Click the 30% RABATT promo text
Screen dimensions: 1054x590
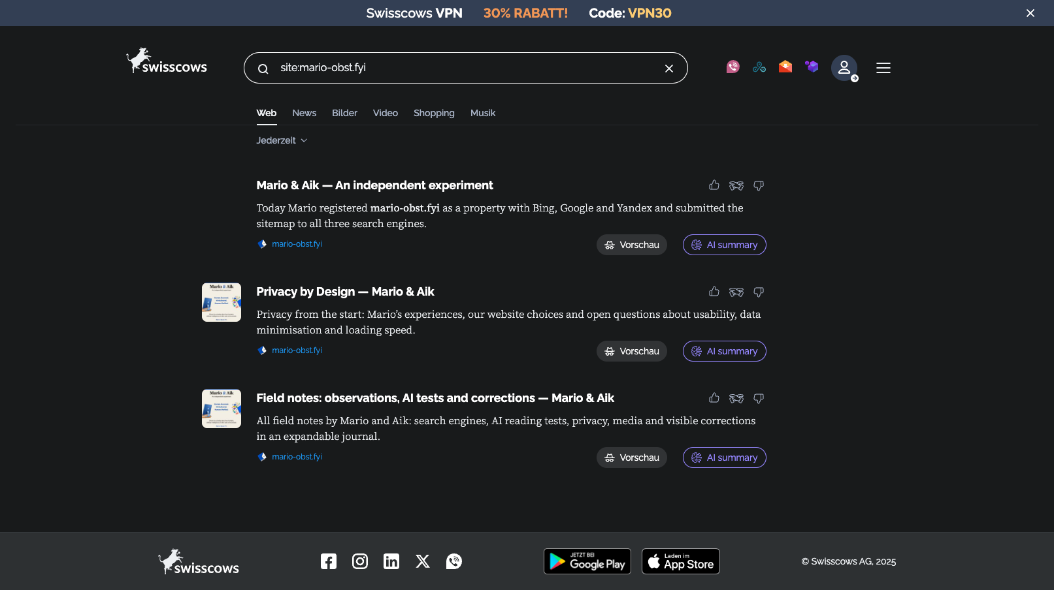525,13
